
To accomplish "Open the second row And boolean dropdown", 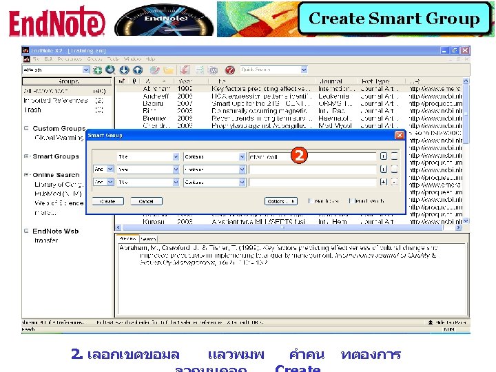I will 110,169.
